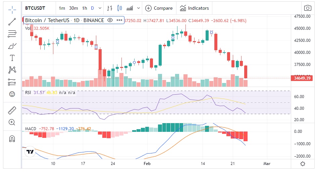Select the Text annotation tool
Screen dimensions: 319x173
[x=12, y=58]
